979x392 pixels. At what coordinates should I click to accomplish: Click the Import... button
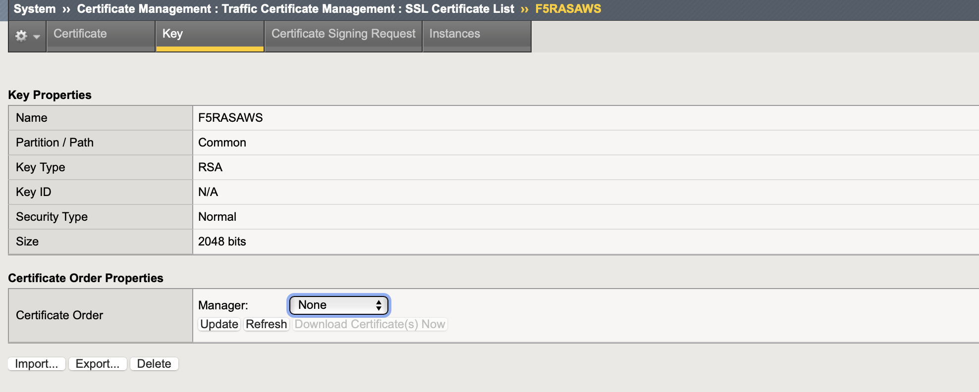[x=37, y=364]
